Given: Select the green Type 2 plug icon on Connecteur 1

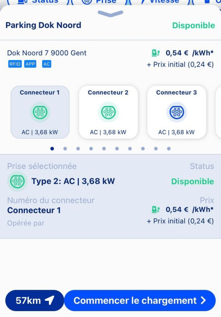Looking at the screenshot, I should click(40, 112).
